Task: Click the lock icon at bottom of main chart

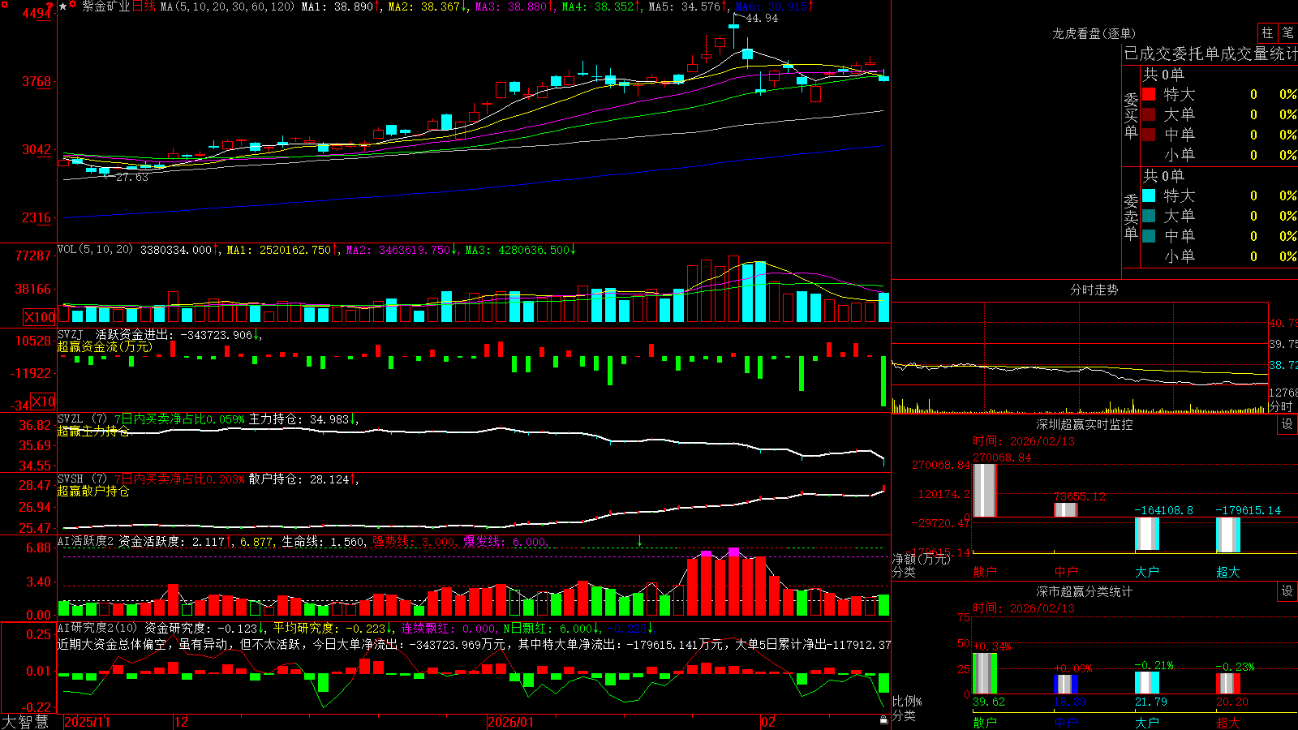Action: point(883,719)
